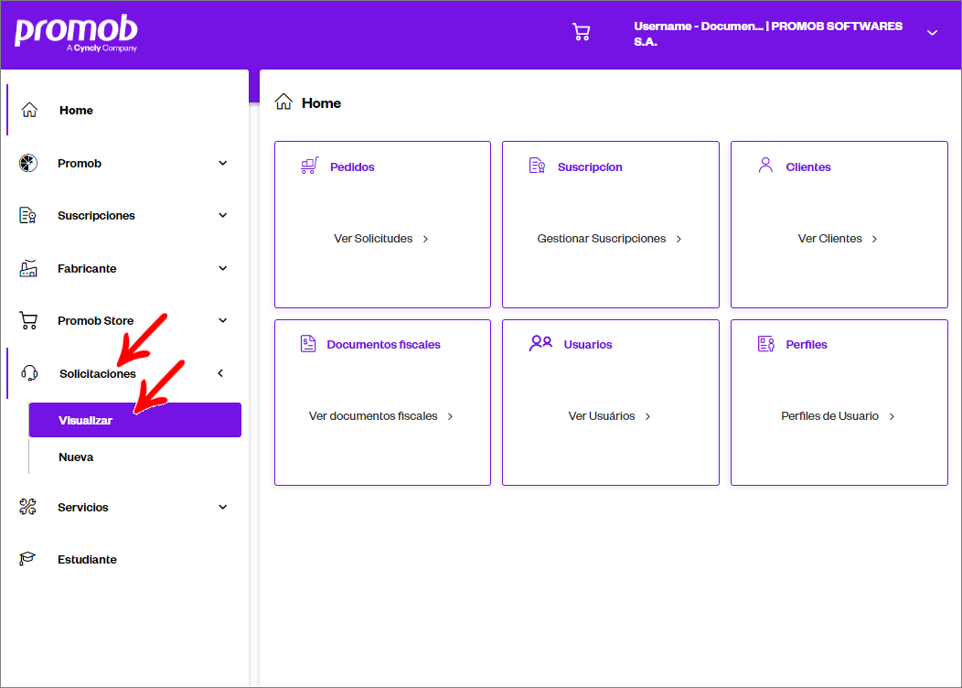
Task: Click the Clientes person icon on the card
Action: 765,165
